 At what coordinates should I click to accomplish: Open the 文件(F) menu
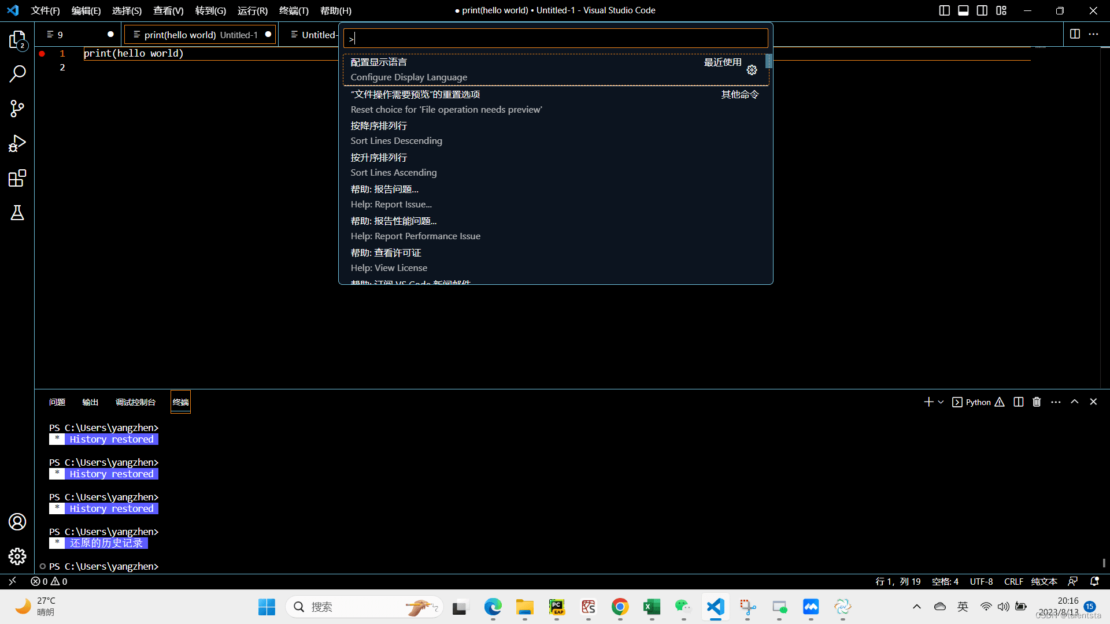[x=45, y=10]
